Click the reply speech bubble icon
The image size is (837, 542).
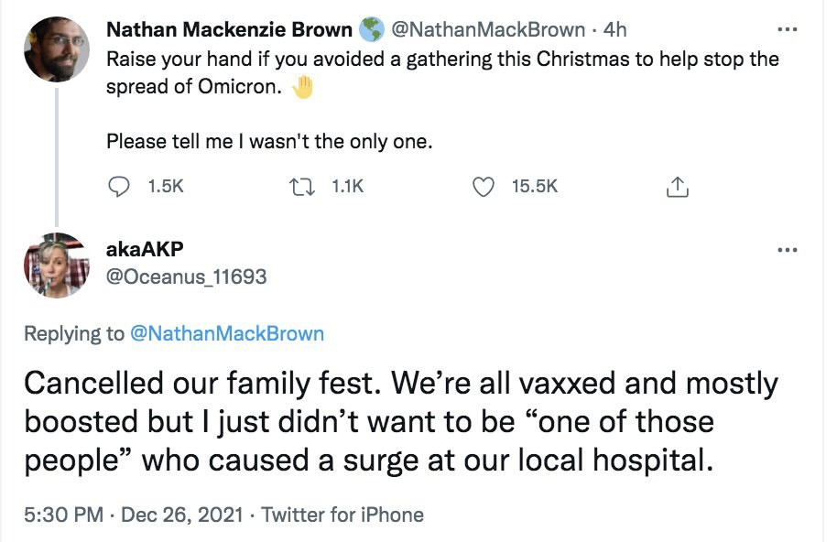pyautogui.click(x=119, y=186)
